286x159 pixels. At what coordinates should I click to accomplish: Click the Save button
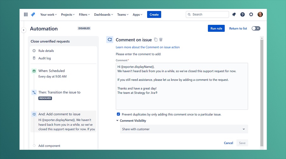click(242, 143)
